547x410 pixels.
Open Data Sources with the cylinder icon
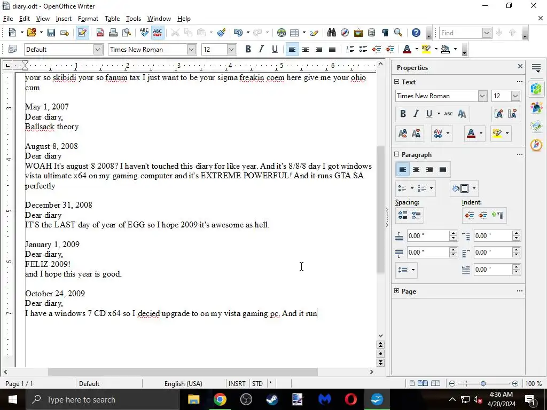click(372, 33)
